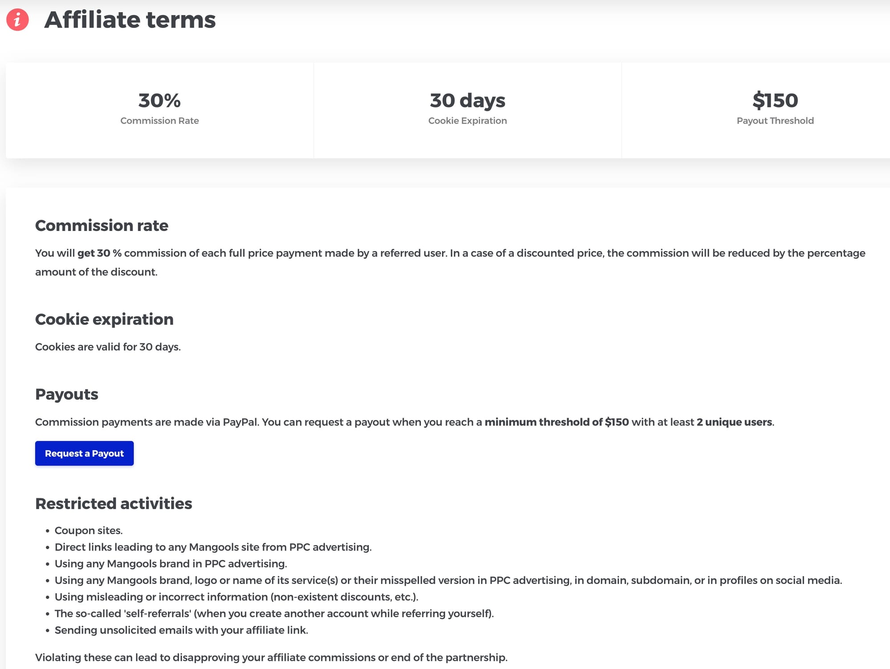Click the Commission rate section heading
Screen dimensions: 890x669
click(101, 226)
